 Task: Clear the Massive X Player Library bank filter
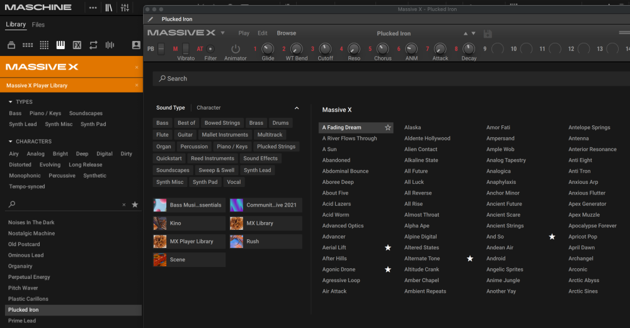click(137, 85)
